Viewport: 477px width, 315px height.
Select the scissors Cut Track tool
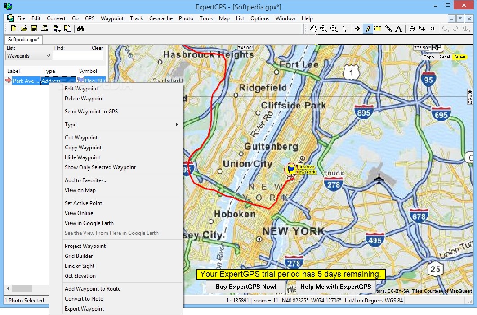[433, 29]
